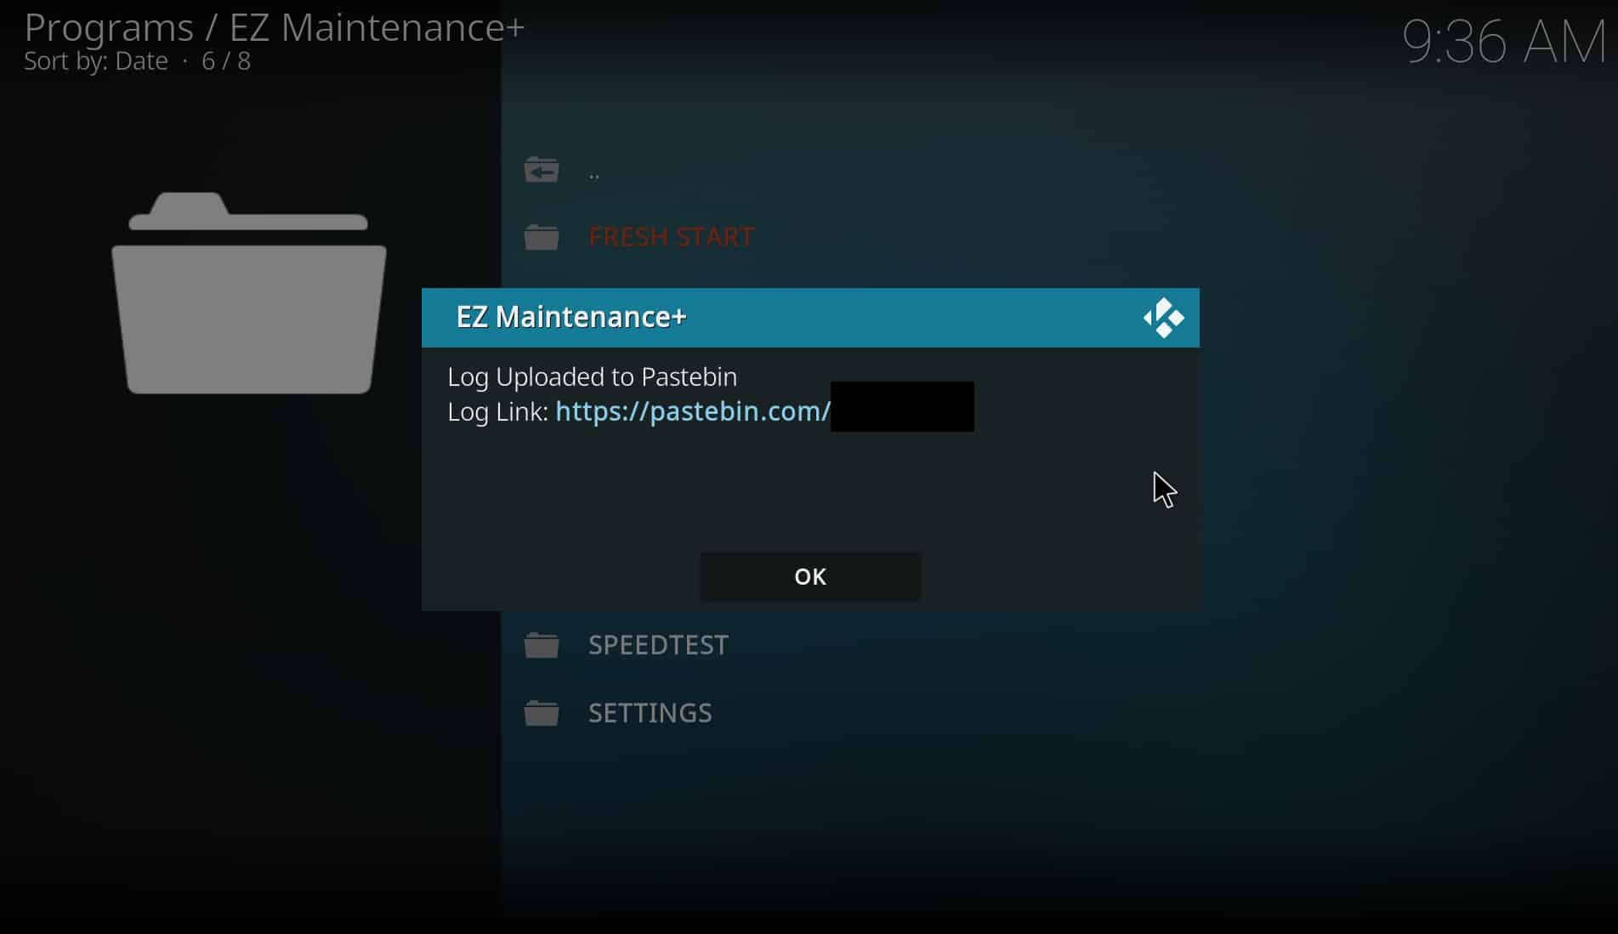1618x934 pixels.
Task: Click the parent folder back-arrow icon
Action: (542, 170)
